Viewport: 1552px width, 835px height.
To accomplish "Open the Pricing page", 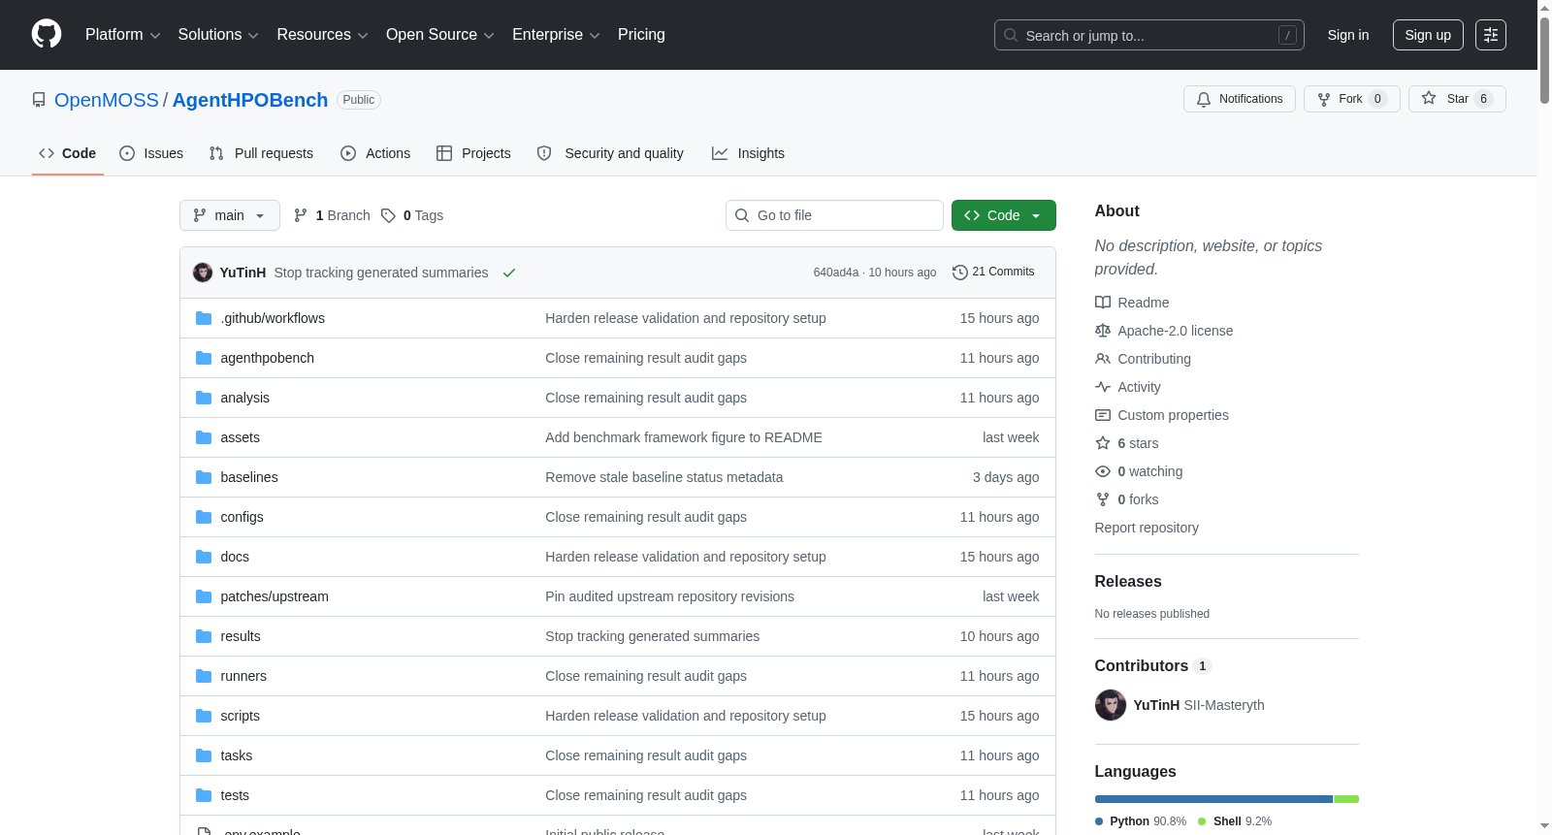I will (641, 35).
